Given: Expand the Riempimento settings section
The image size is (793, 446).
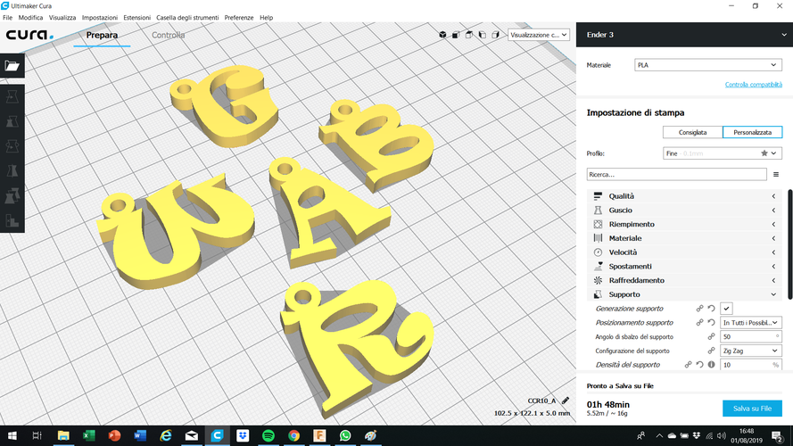Looking at the screenshot, I should click(x=685, y=224).
